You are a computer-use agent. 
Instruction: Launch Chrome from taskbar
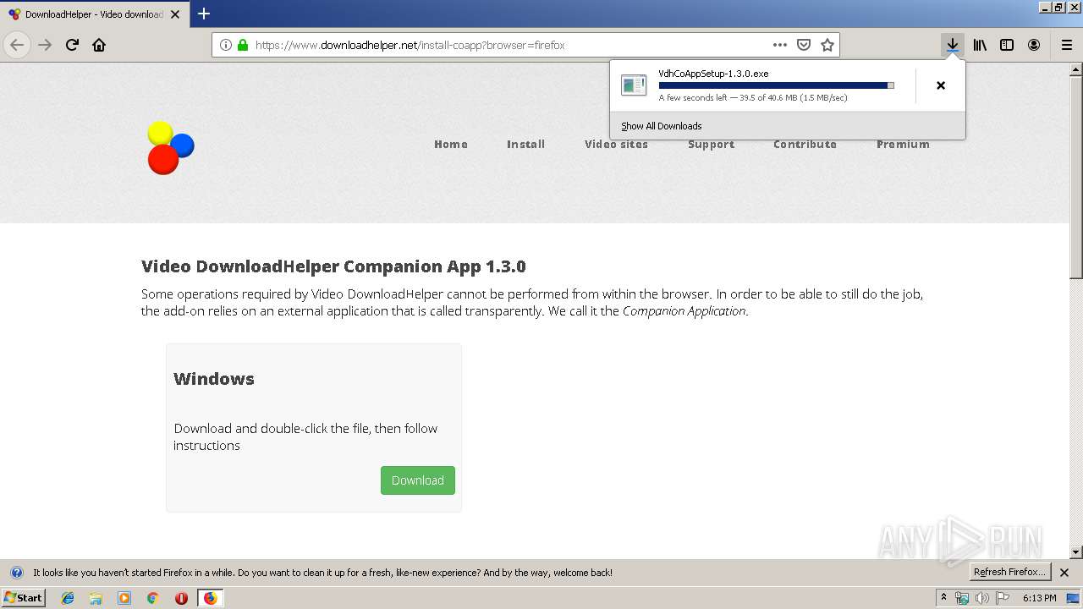pos(152,598)
